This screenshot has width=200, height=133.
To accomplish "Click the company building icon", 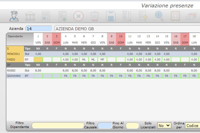I will point(30,16).
